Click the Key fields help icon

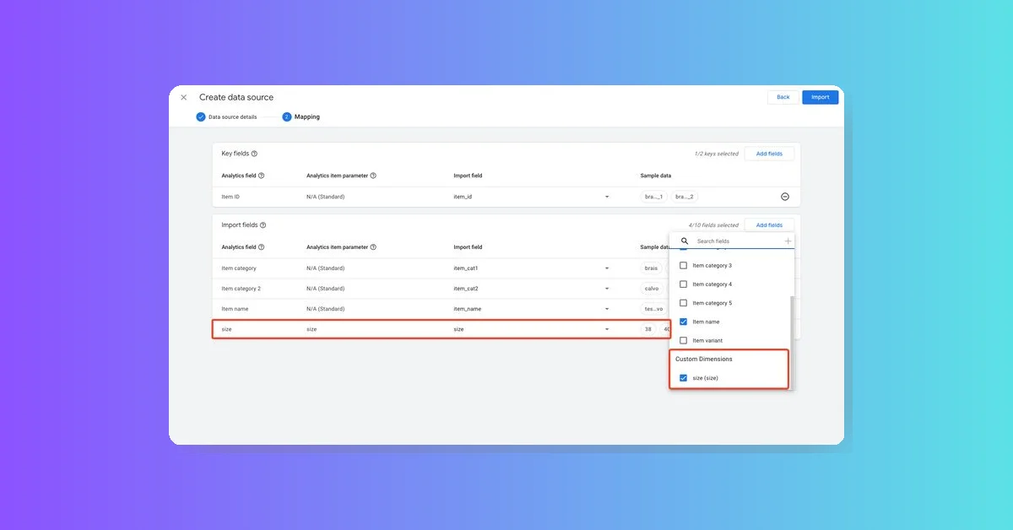[254, 154]
